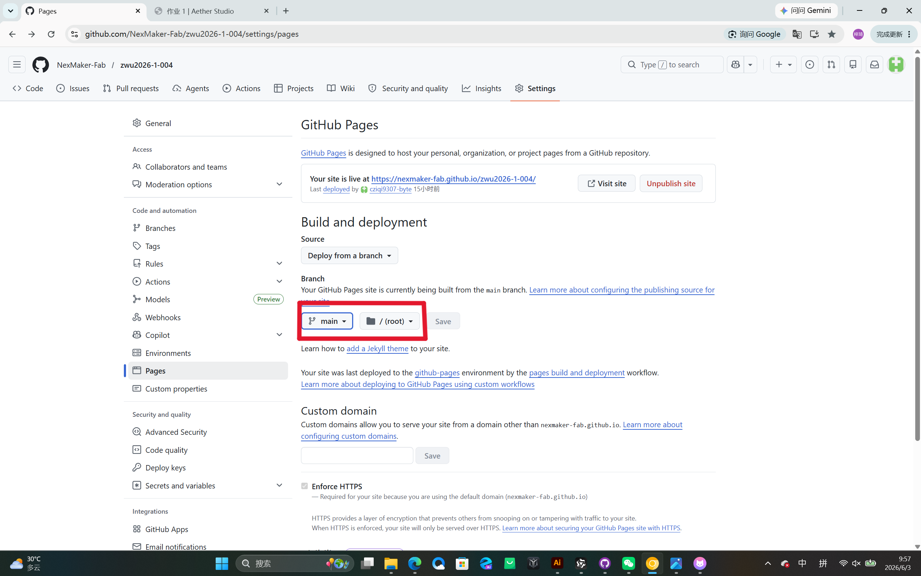Click the Type / to search box
The image size is (921, 576).
672,64
